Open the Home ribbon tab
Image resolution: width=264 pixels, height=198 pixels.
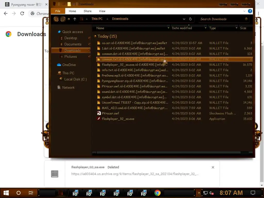pyautogui.click(x=72, y=11)
